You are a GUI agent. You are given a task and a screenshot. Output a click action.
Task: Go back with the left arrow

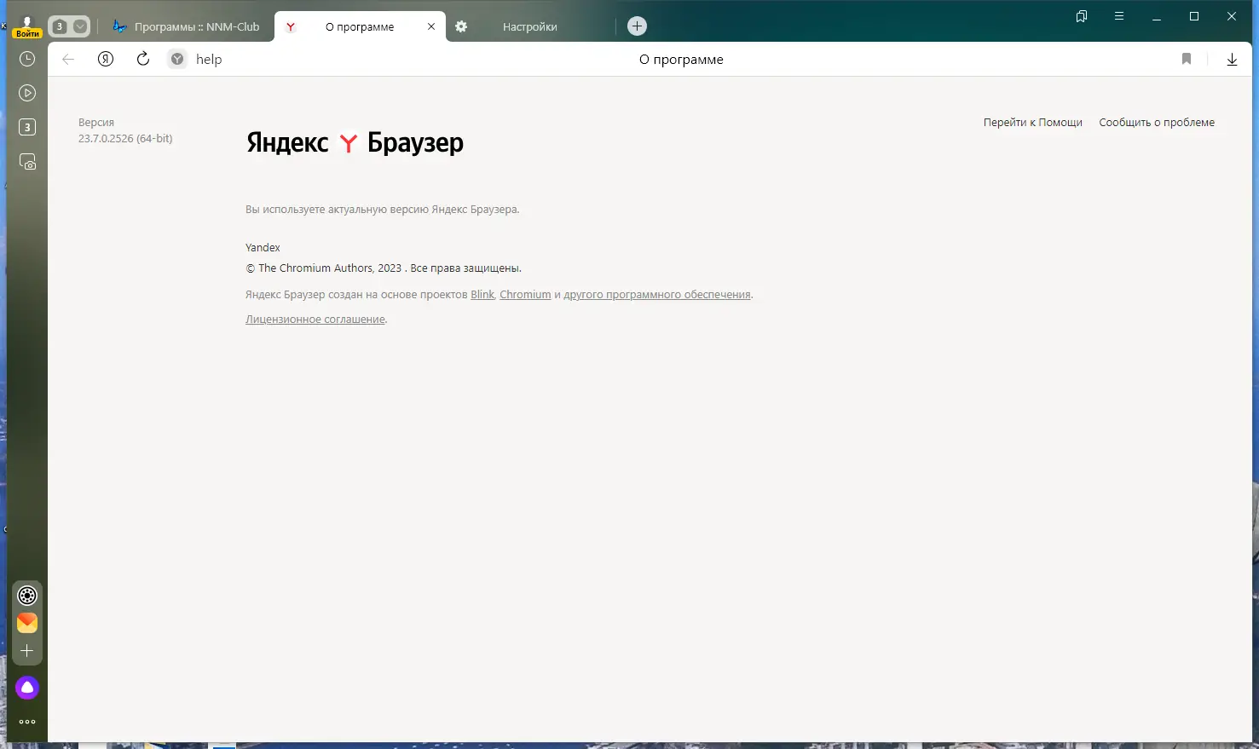[x=68, y=59]
